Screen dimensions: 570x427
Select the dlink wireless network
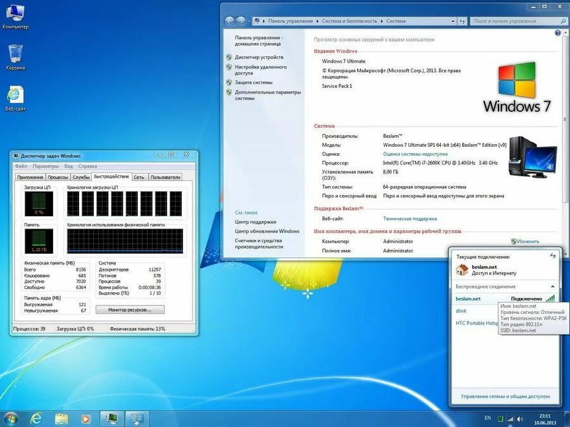click(461, 311)
